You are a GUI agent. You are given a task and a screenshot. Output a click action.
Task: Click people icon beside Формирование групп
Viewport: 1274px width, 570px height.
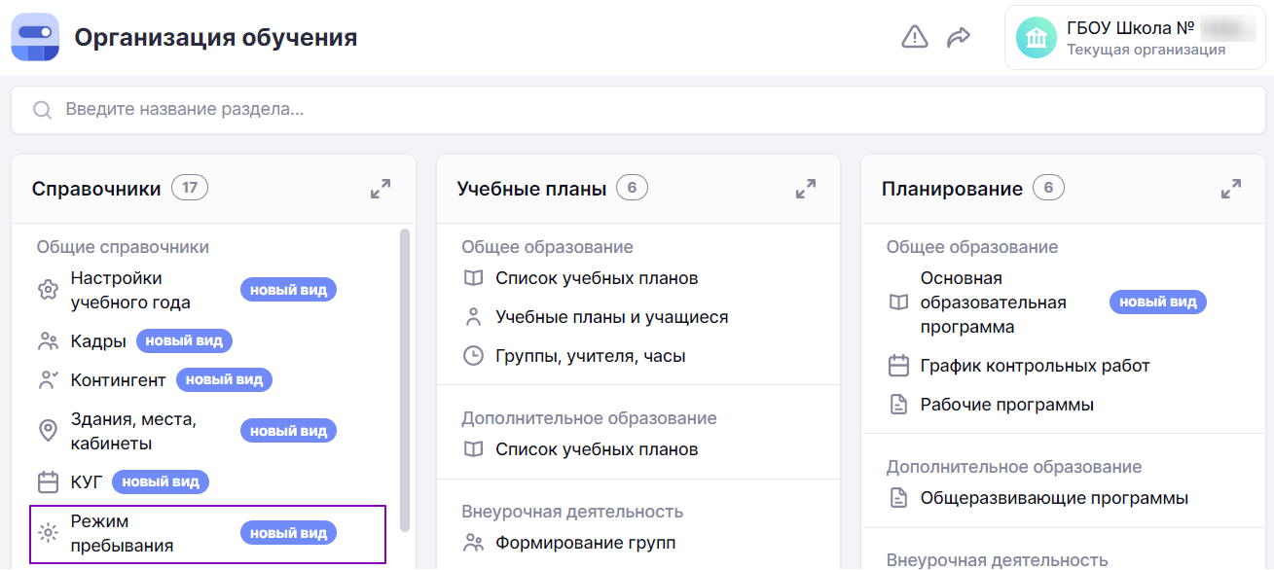473,543
